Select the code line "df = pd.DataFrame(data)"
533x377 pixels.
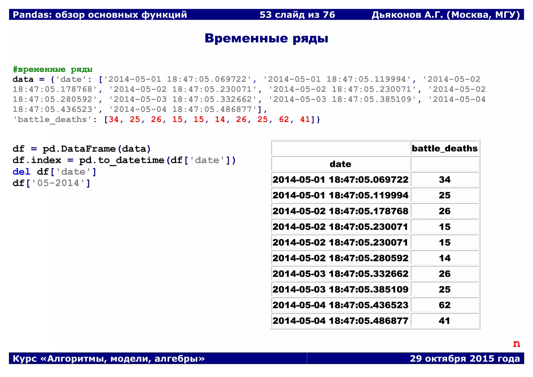point(82,149)
